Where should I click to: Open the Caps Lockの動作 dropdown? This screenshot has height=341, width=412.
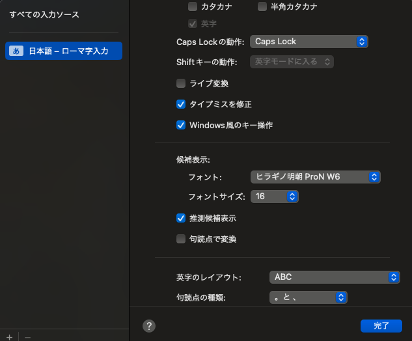[x=309, y=42]
